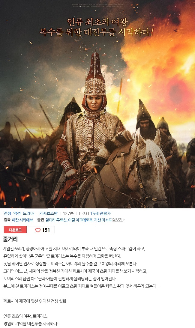
Task: Open the 전쟁 genre link
Action: [7, 213]
